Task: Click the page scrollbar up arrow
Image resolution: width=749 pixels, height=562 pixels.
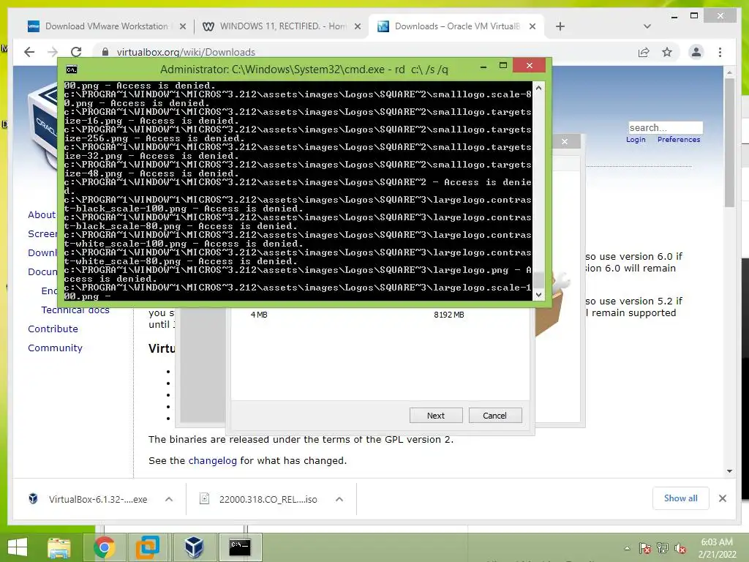Action: click(x=729, y=72)
